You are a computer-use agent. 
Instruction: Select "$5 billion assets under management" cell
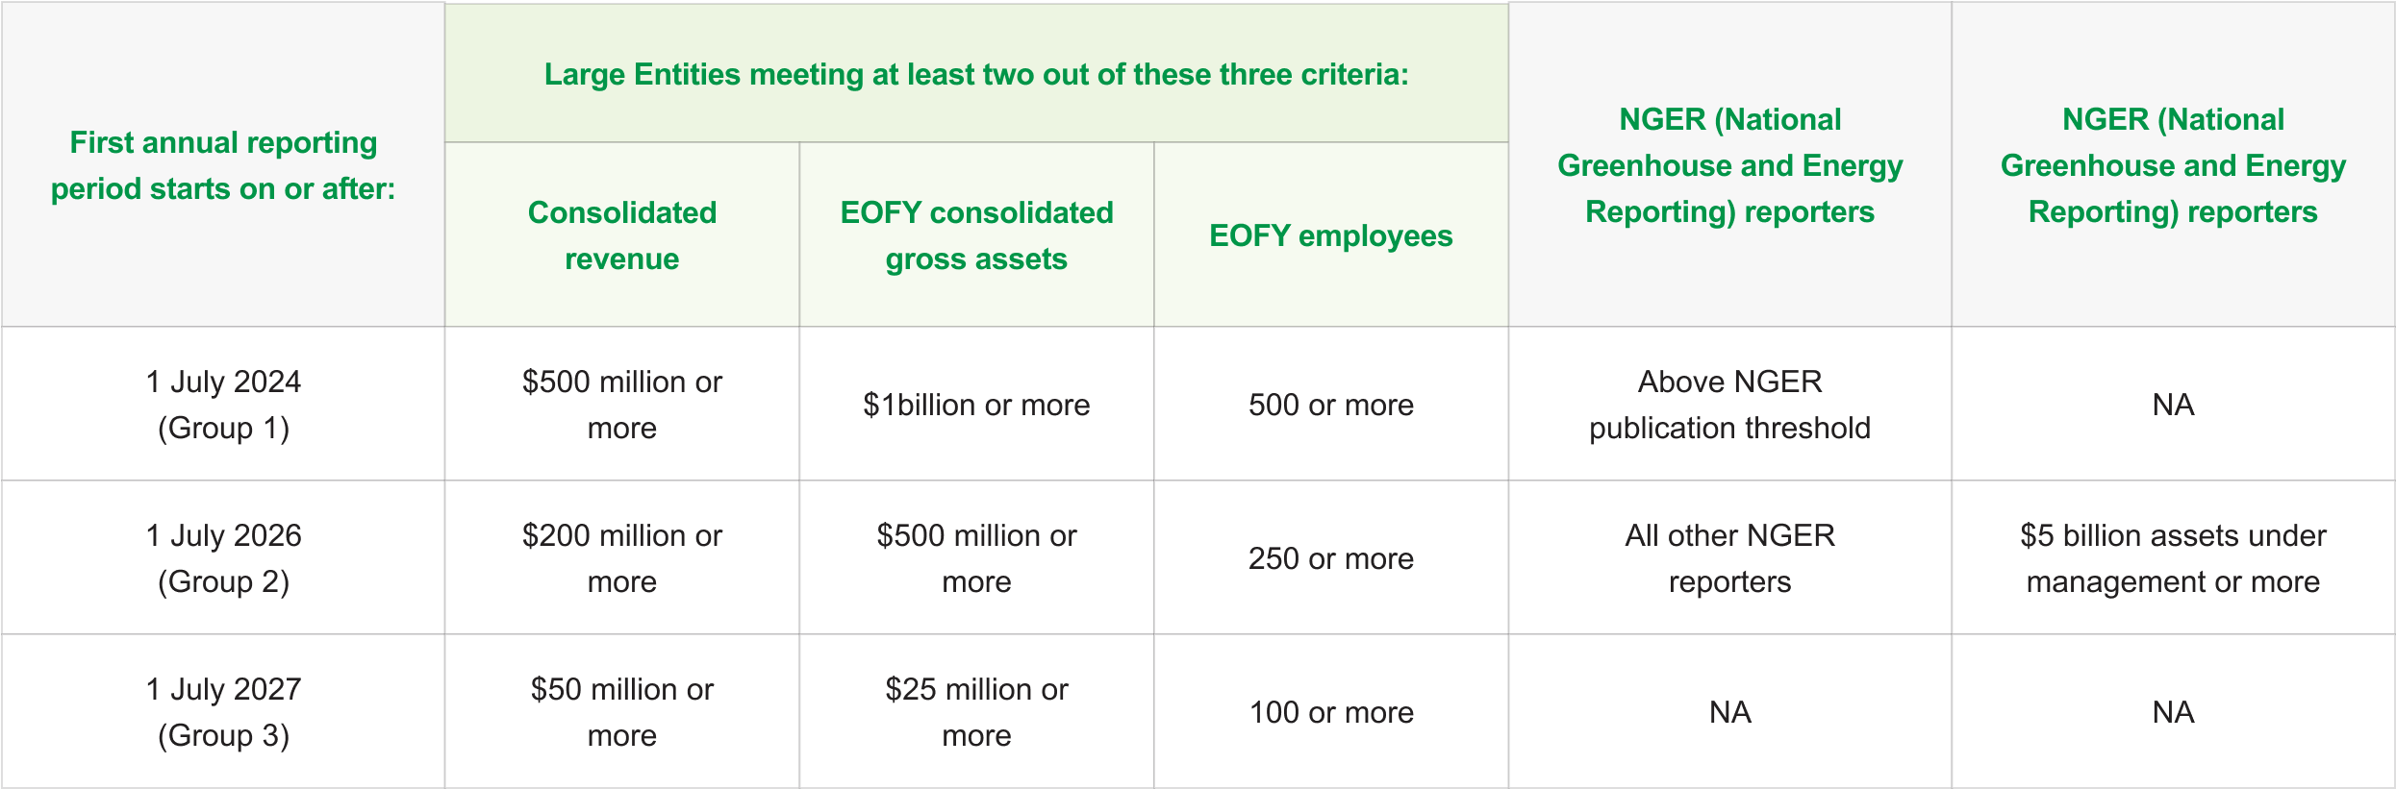pyautogui.click(x=2173, y=558)
